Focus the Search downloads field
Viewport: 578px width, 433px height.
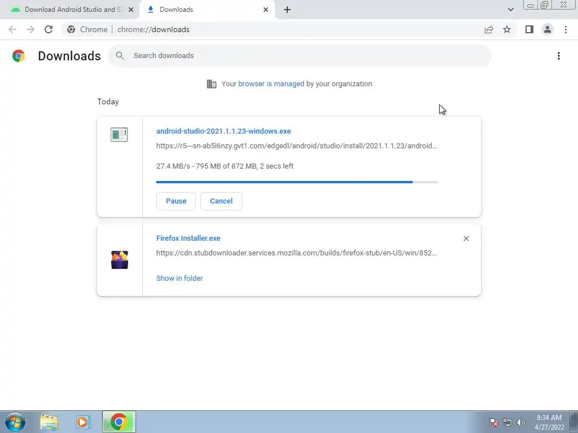pyautogui.click(x=300, y=56)
